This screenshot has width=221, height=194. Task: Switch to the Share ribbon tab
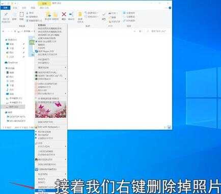coord(24,8)
